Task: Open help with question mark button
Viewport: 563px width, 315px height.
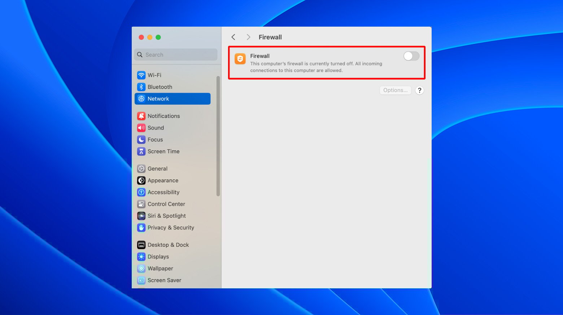Action: (x=419, y=90)
